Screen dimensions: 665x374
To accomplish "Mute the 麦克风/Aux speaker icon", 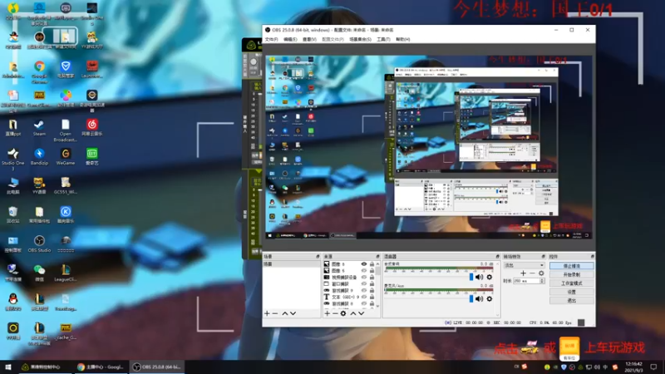I will pos(480,298).
